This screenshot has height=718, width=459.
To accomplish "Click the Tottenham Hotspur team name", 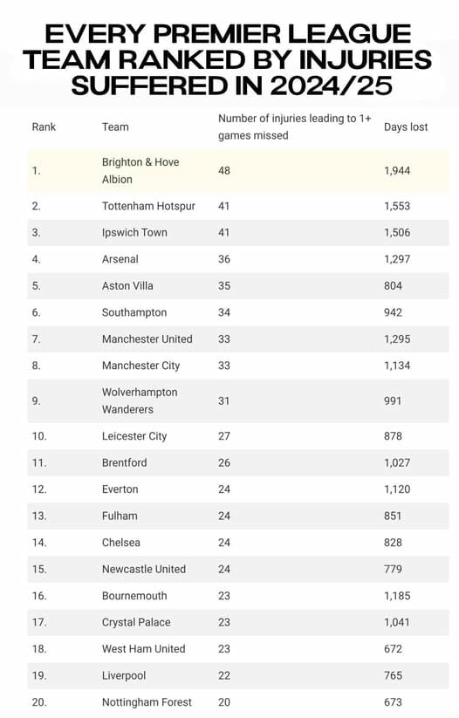I will 148,206.
